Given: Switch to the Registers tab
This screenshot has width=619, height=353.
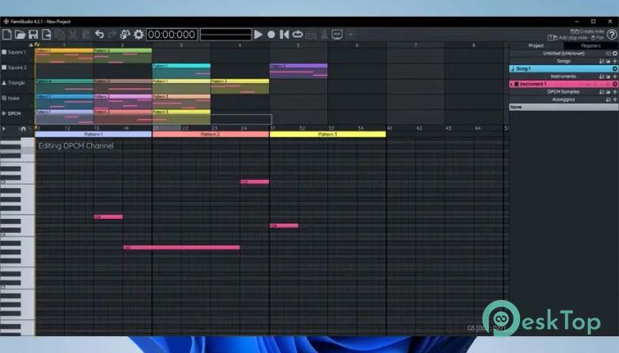Looking at the screenshot, I should click(591, 46).
